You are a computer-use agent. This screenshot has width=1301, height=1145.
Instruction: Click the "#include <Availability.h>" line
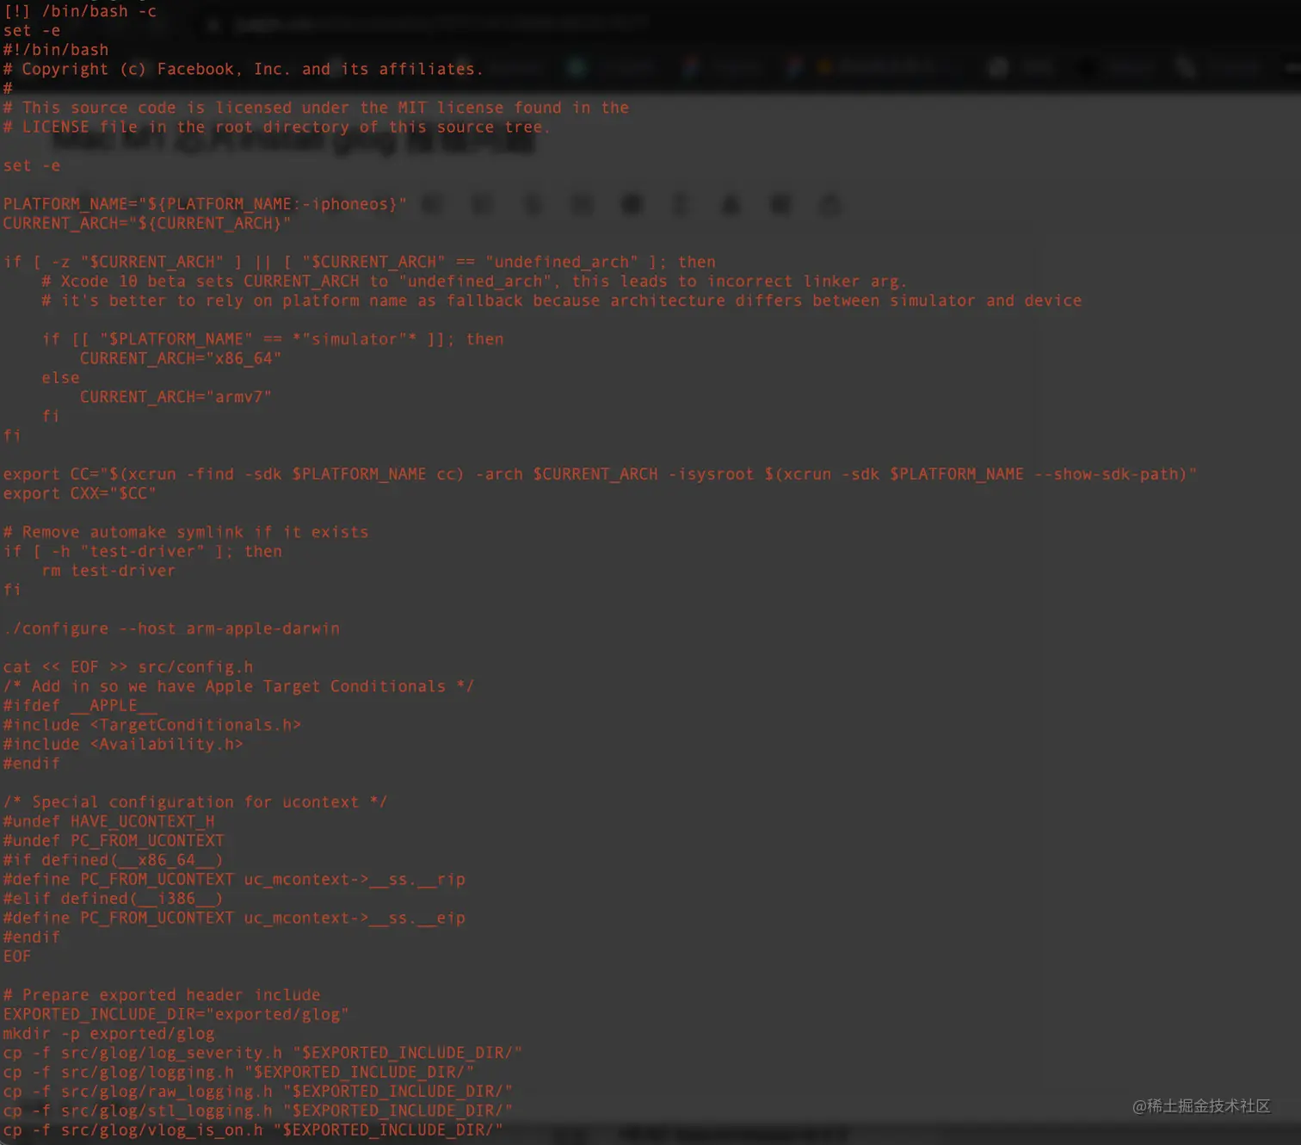click(123, 744)
